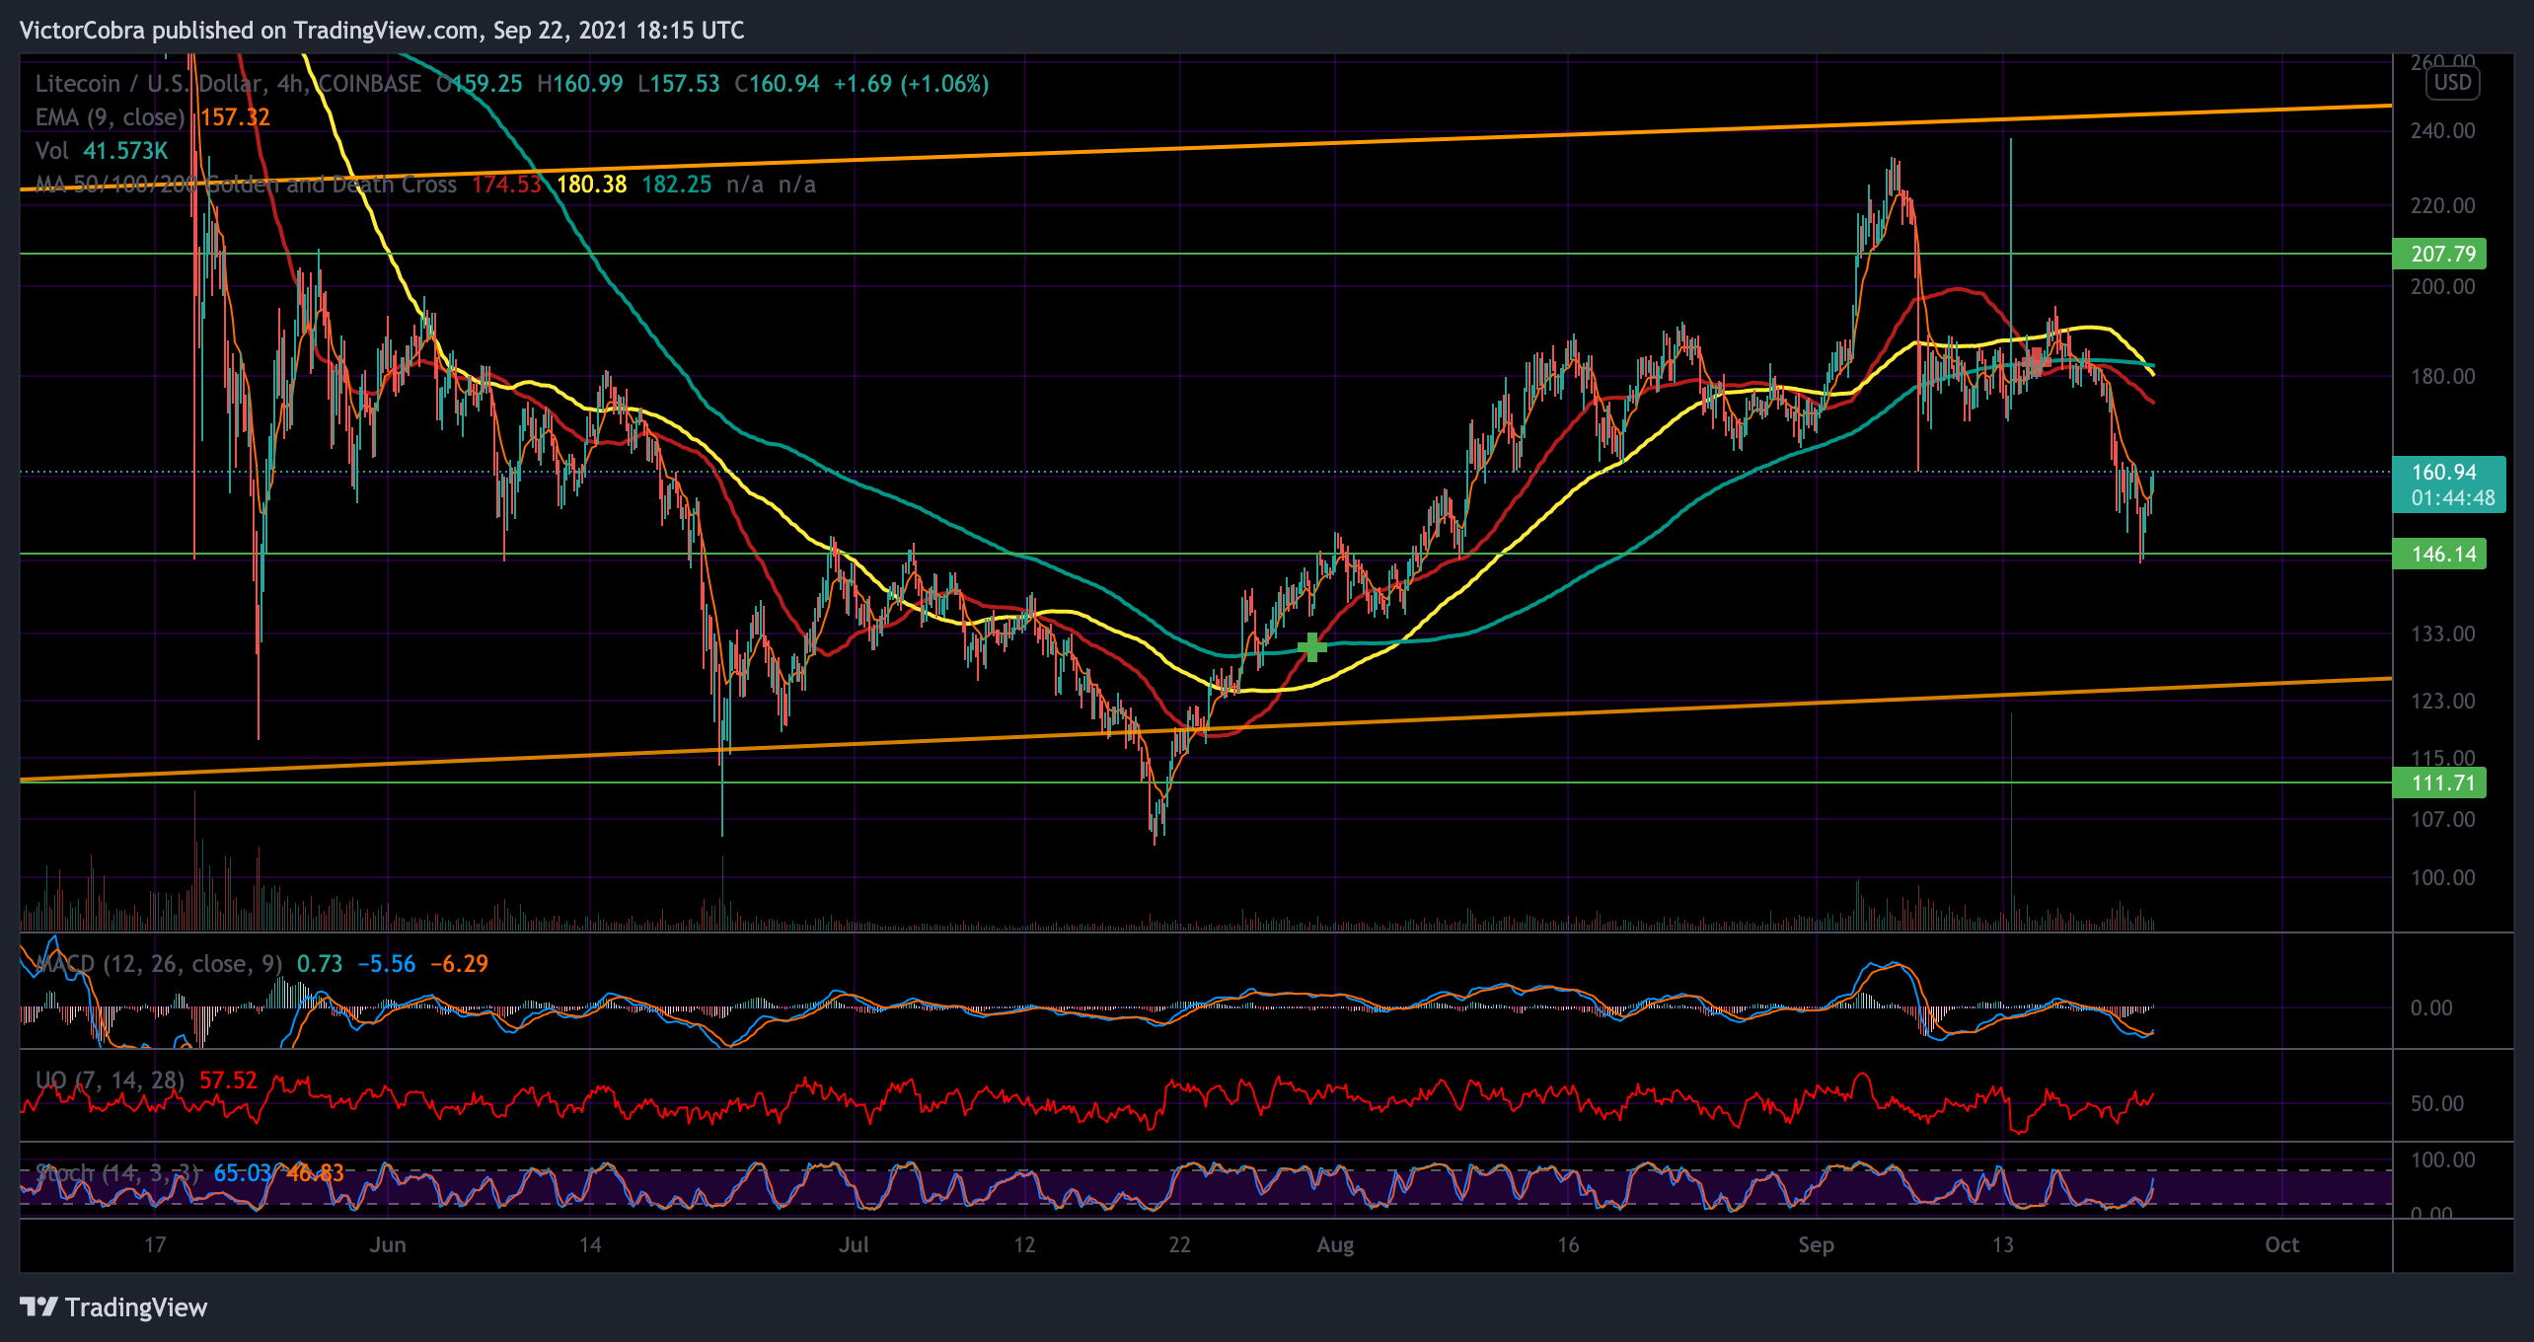This screenshot has width=2534, height=1342.
Task: Click the 123.00 price axis label
Action: (x=2442, y=702)
